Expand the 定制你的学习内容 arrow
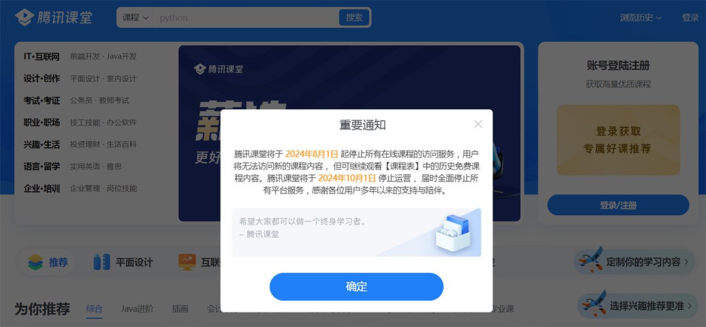Image resolution: width=706 pixels, height=327 pixels. coord(687,262)
